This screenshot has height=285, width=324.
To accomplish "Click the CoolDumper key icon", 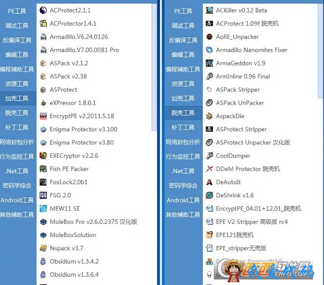I will point(209,155).
